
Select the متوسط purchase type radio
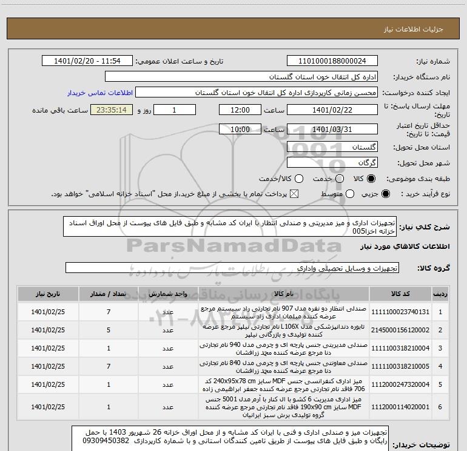pyautogui.click(x=350, y=194)
